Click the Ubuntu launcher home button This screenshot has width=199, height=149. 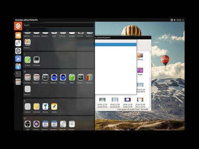tap(18, 26)
